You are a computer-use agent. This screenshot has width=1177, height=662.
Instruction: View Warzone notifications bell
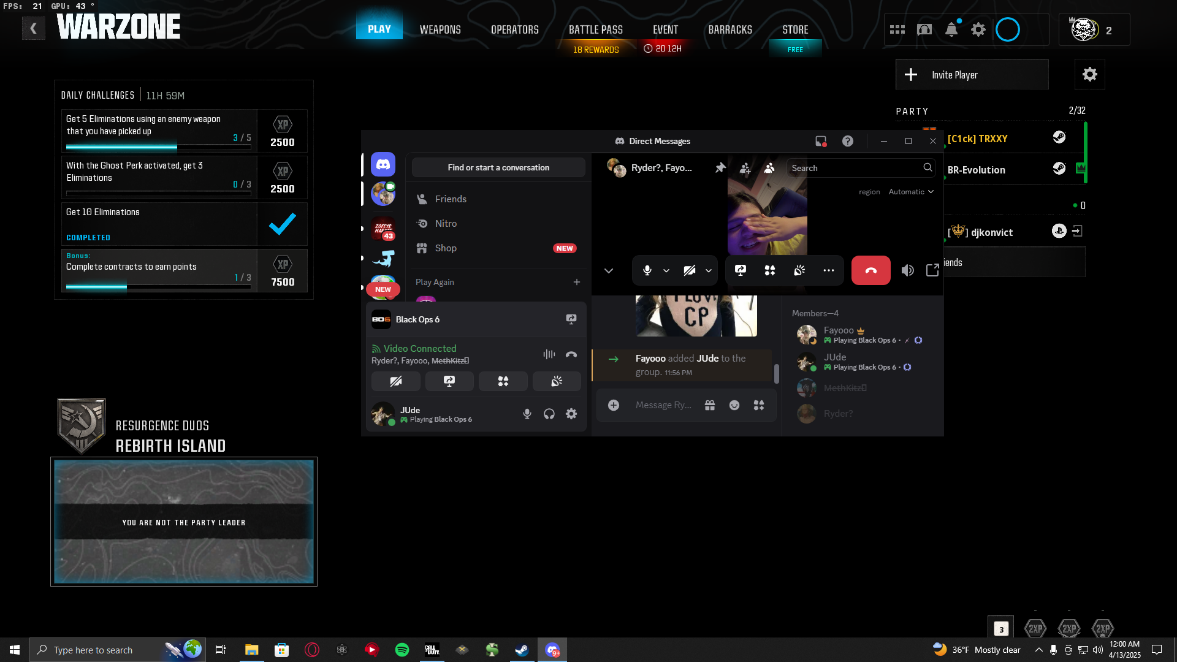pos(951,29)
